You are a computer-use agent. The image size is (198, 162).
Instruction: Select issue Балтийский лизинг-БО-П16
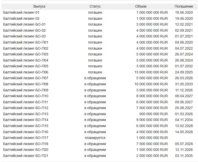click(x=26, y=132)
